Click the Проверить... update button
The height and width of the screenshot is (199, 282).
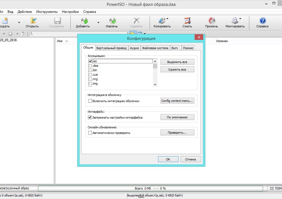[x=177, y=133]
